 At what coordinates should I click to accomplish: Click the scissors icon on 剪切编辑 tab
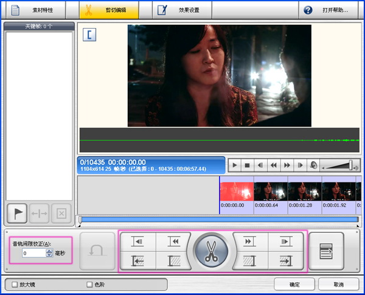point(88,10)
